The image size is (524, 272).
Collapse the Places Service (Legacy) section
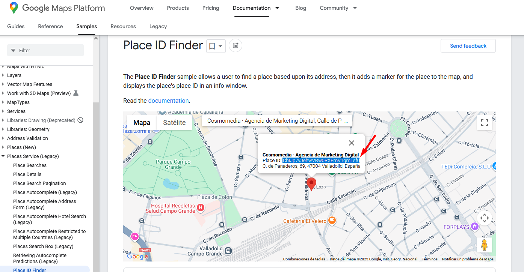(3, 156)
